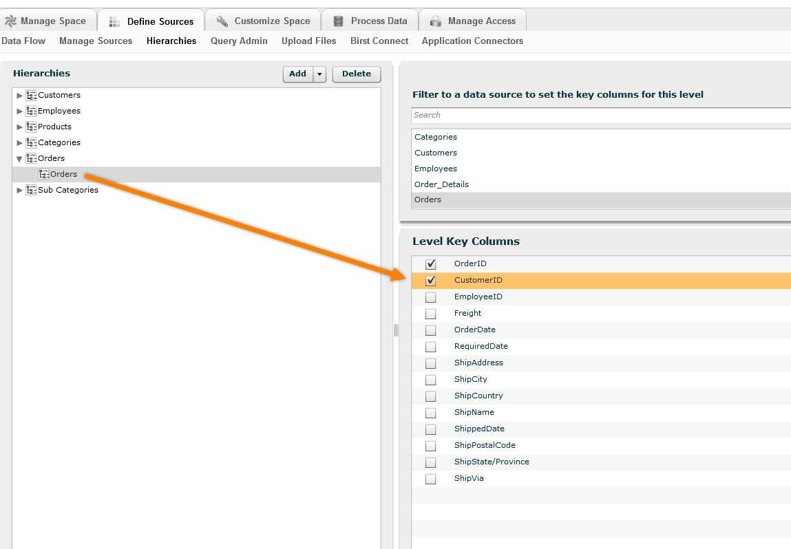Select the Orders child level row
The image size is (791, 549).
197,175
